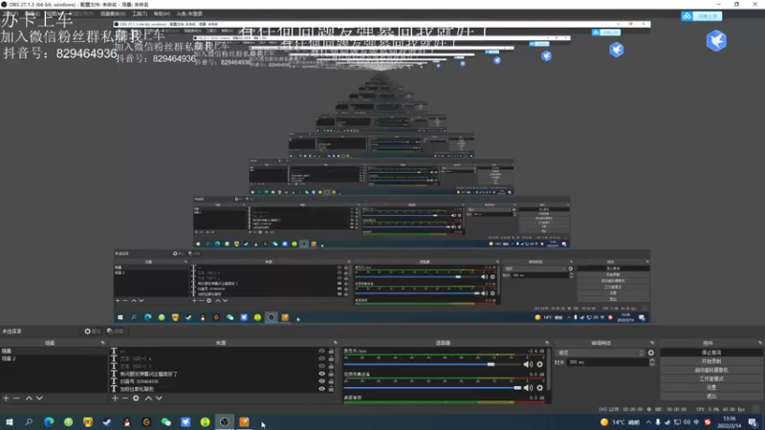Open 属性 properties with the gear icon

coord(92,331)
